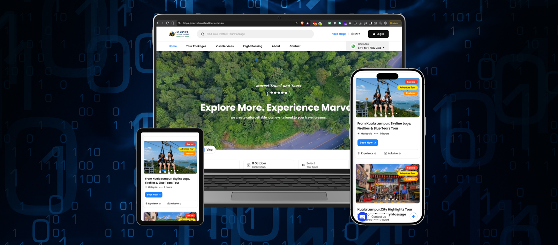Screen dimensions: 558x245
Task: Tap Book Now on the tablet's Skyline Luge card
Action: 154,194
